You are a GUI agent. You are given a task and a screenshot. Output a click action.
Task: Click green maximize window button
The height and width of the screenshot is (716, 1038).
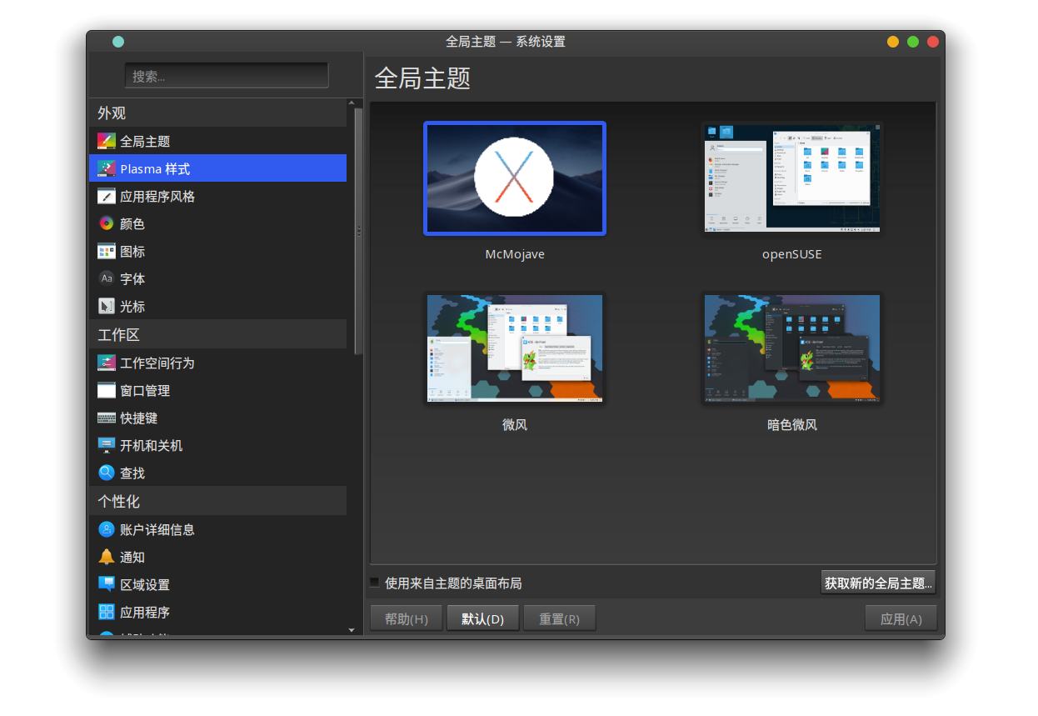(913, 42)
